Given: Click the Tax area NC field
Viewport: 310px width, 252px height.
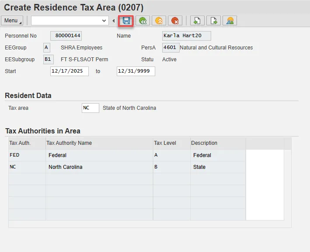Looking at the screenshot, I should click(90, 108).
